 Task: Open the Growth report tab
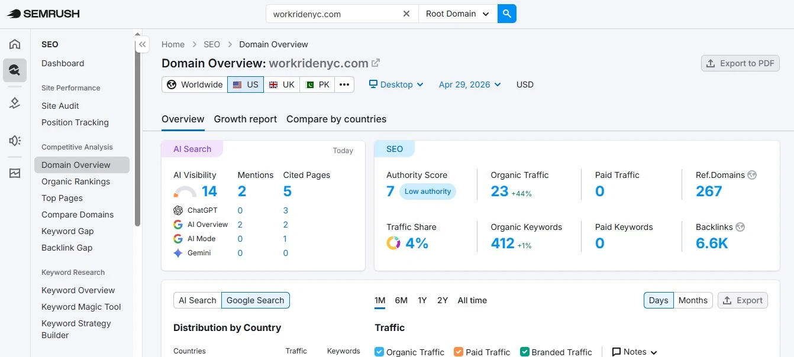point(246,119)
